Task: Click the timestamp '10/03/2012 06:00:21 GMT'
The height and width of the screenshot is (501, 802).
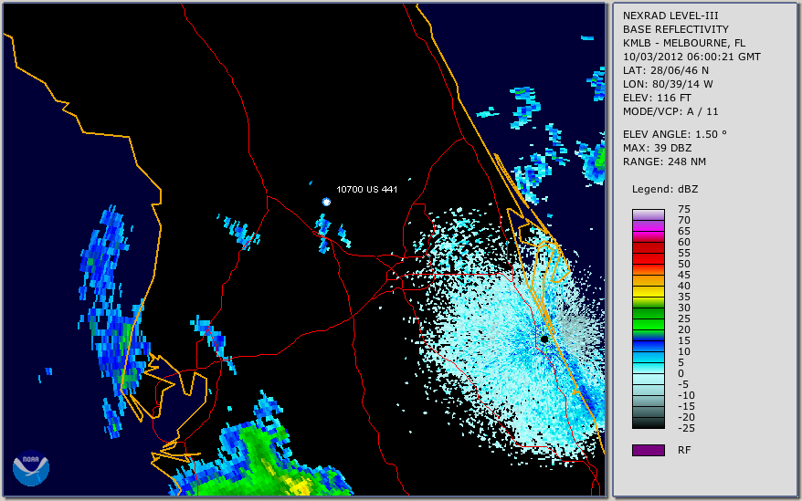Action: (x=691, y=57)
